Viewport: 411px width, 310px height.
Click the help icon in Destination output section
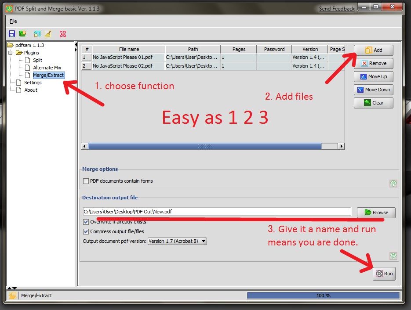click(x=393, y=256)
